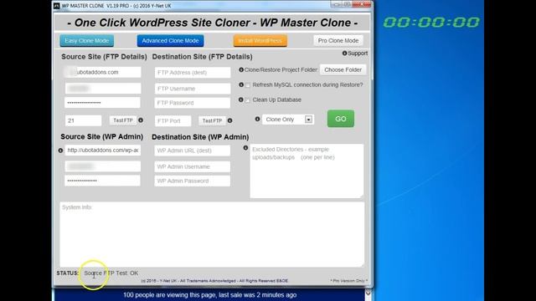Click Choose Folder button

tap(343, 69)
